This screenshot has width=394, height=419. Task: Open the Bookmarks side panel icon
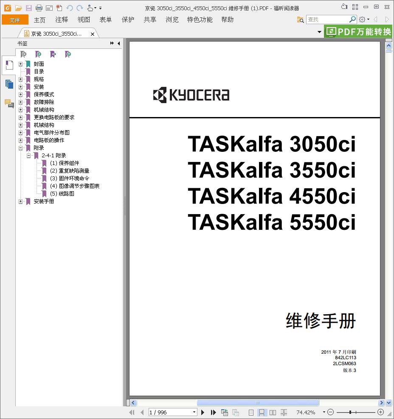pos(9,65)
